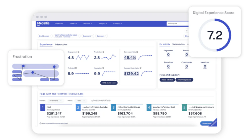Screen dimensions: 249x140
Task: Click rank 1 badge for cart
Action: [43, 108]
